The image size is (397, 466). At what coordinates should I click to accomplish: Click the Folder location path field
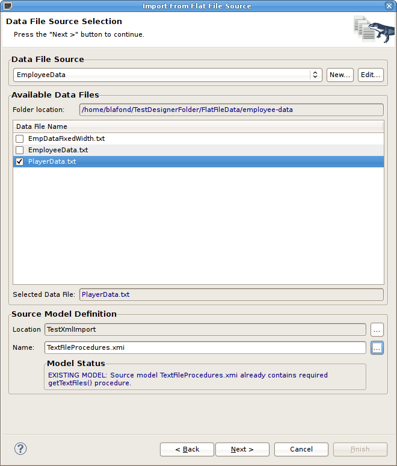(232, 110)
